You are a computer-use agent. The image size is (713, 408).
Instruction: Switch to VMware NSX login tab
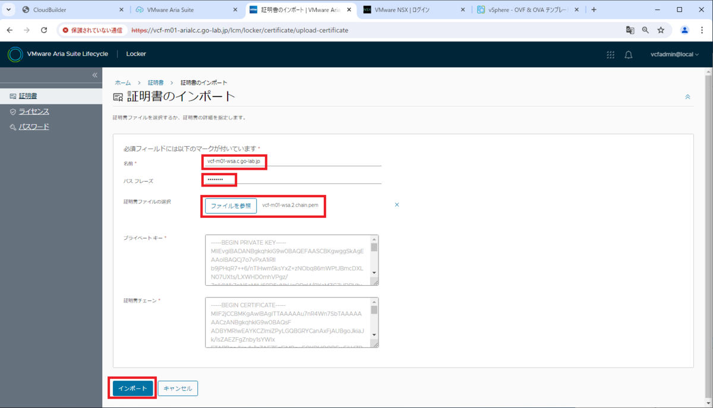(415, 10)
